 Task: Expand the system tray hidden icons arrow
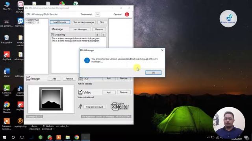click(208, 137)
